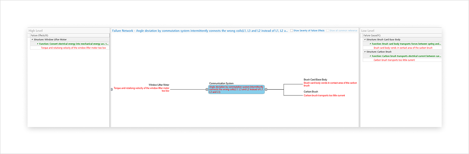Viewport: 469px width, 154px height.
Task: Click Brush card body vends failure text in diagram
Action: coord(330,84)
